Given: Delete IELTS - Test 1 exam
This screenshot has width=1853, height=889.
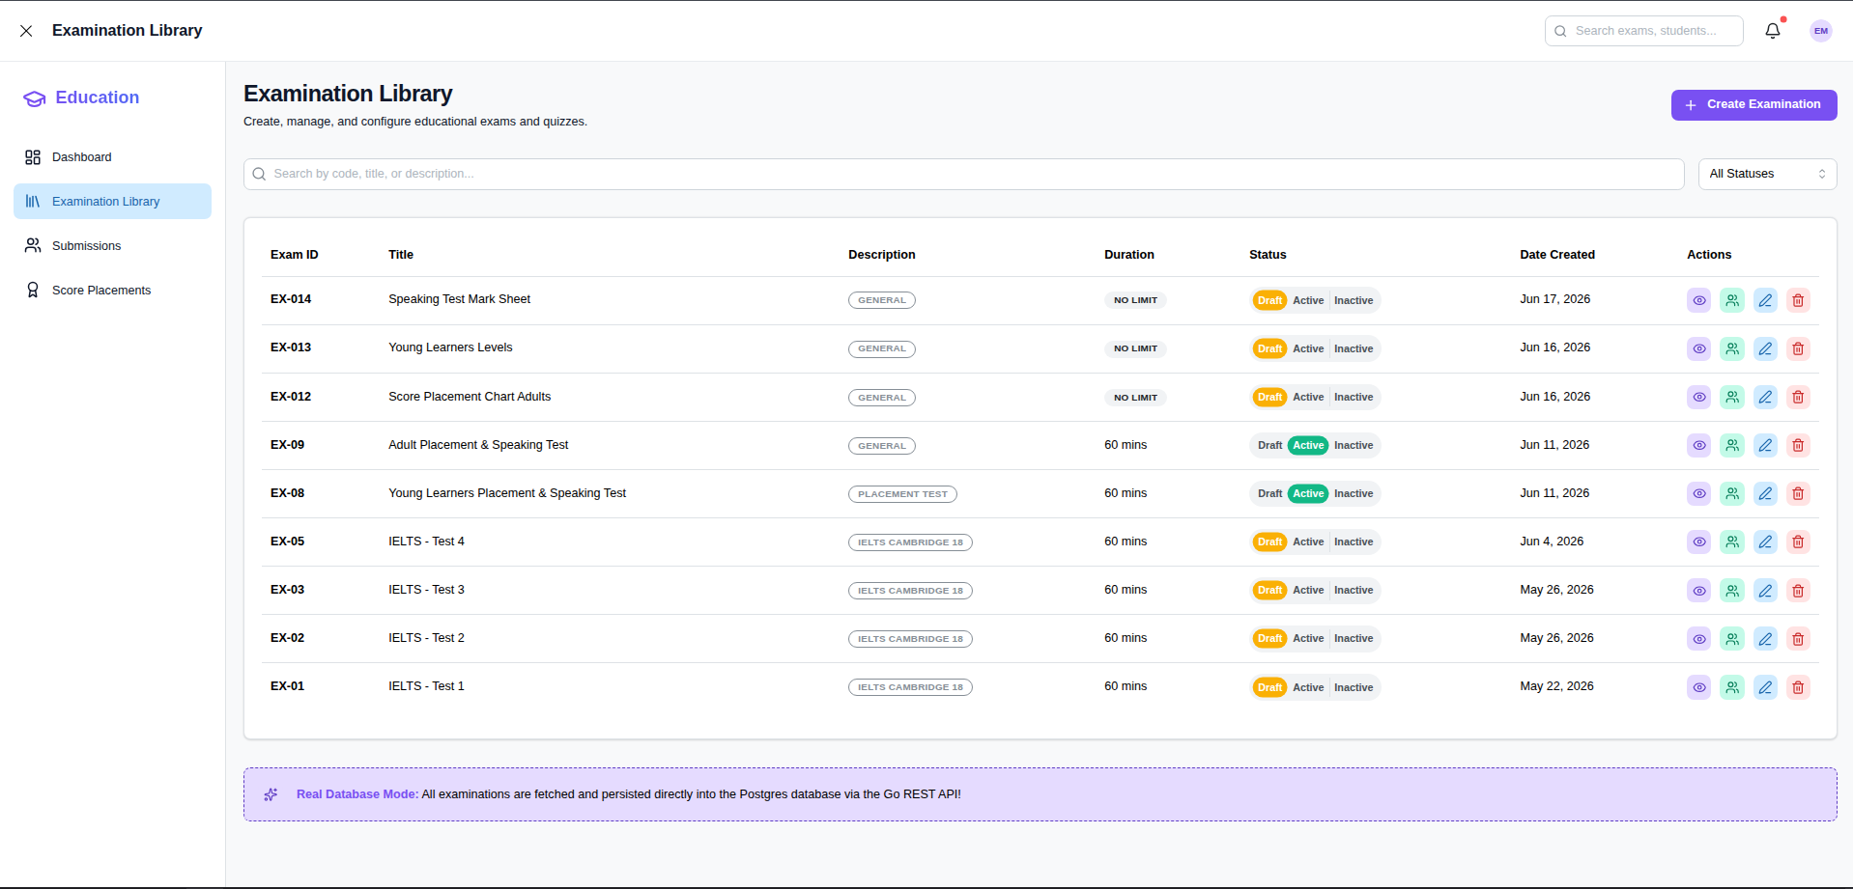Looking at the screenshot, I should pos(1798,687).
